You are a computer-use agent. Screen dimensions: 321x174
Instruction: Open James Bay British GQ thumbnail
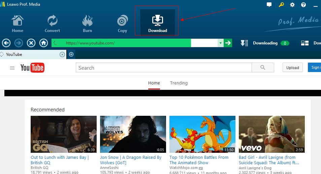(x=63, y=134)
